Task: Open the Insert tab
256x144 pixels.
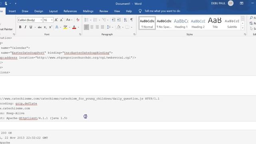Action: click(x=12, y=11)
